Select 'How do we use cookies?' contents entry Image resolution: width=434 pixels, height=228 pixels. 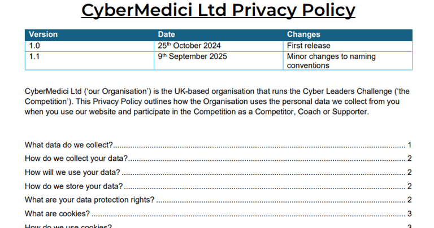[x=218, y=226]
